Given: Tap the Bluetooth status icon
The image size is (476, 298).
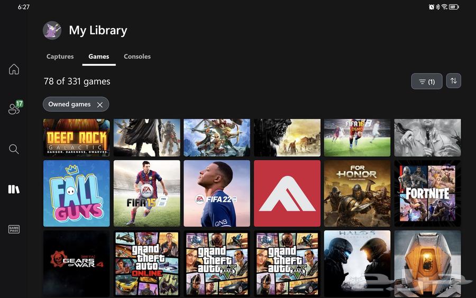Looking at the screenshot, I should click(x=438, y=7).
